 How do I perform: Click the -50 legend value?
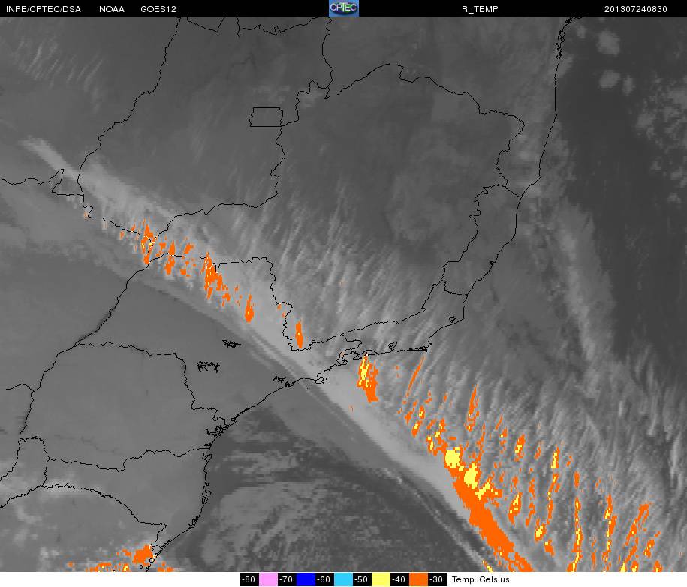363,579
